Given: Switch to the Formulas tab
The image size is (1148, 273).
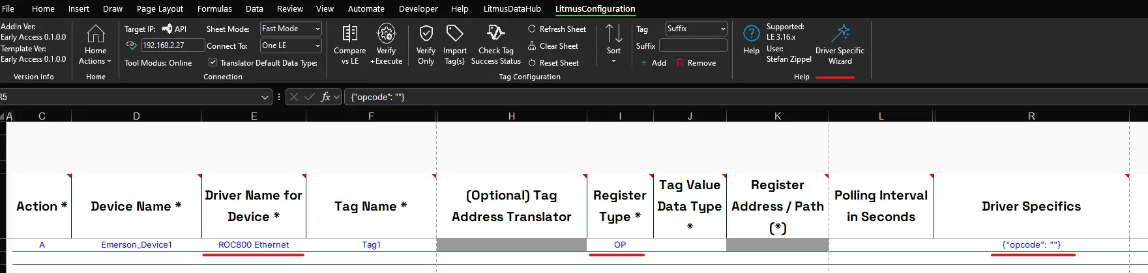Looking at the screenshot, I should coord(214,8).
